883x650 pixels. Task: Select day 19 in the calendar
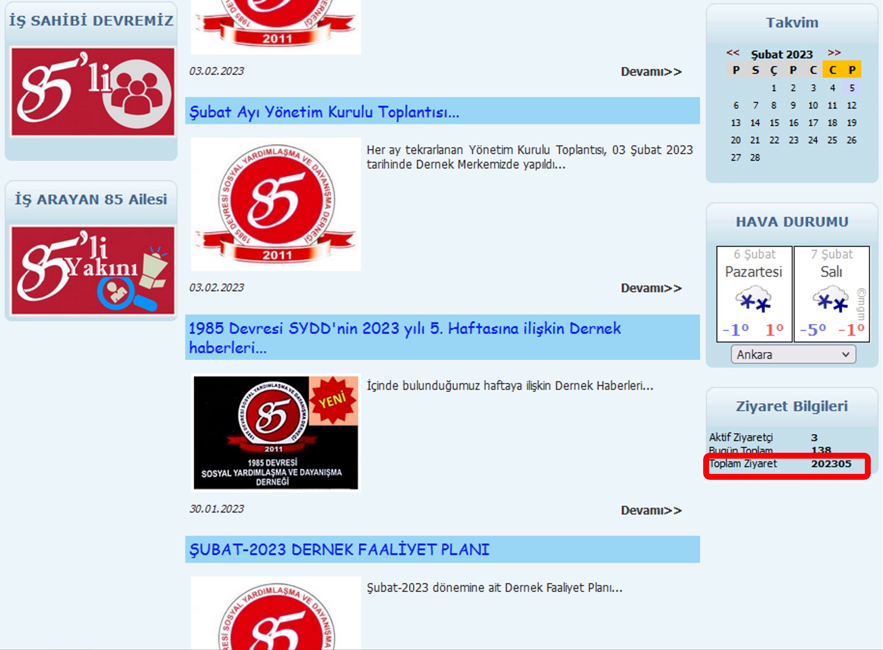[852, 122]
